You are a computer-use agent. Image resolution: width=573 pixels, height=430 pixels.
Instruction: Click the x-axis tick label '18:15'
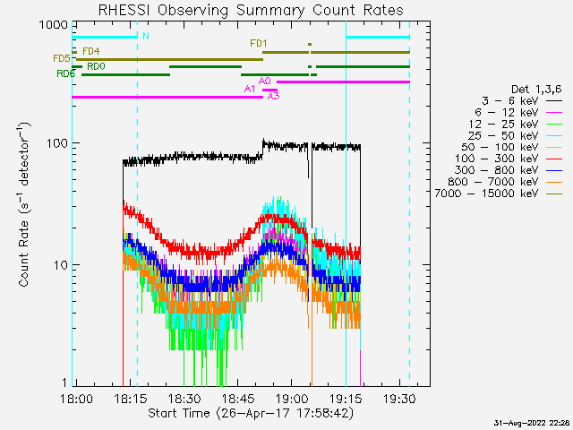130,399
